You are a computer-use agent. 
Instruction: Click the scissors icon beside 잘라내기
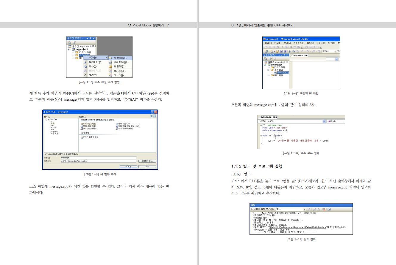coord(85,62)
